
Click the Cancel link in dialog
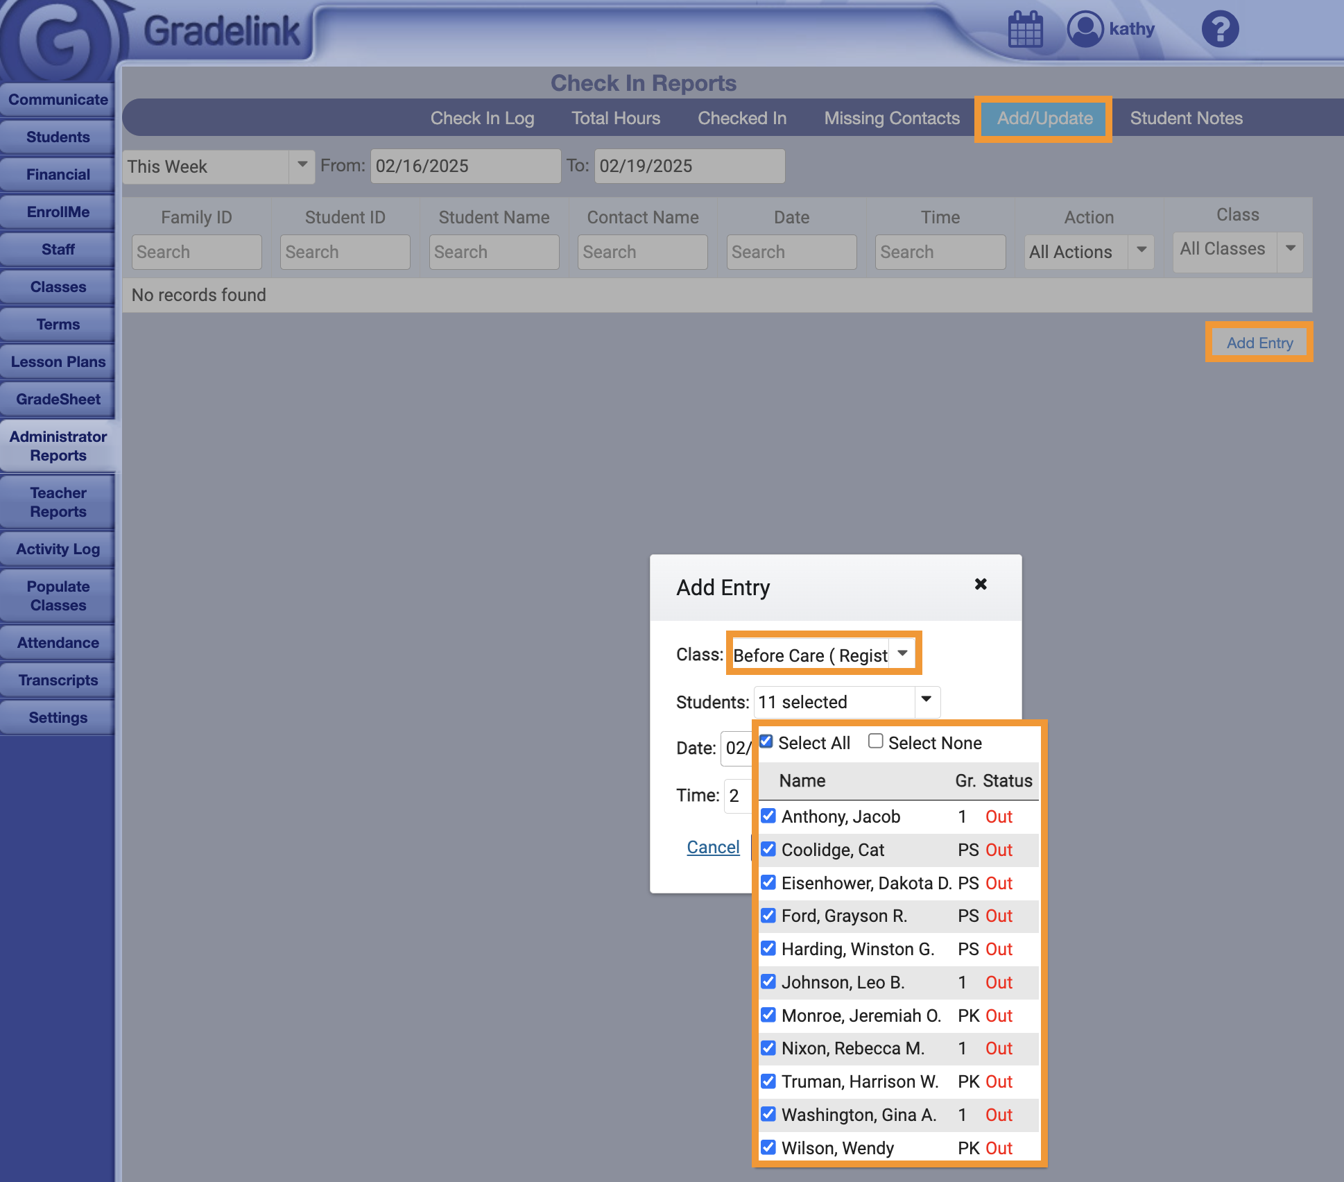(713, 847)
